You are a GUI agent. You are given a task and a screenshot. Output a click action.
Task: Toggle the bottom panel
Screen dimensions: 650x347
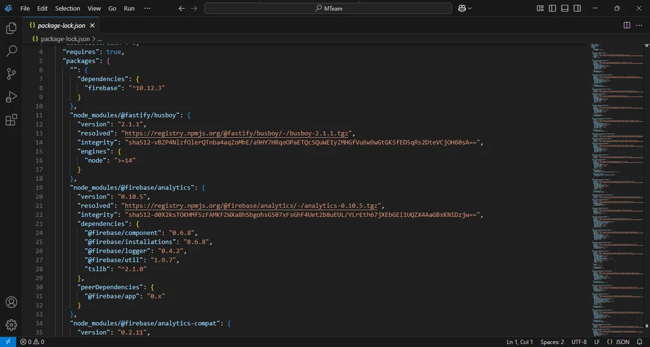(x=565, y=8)
